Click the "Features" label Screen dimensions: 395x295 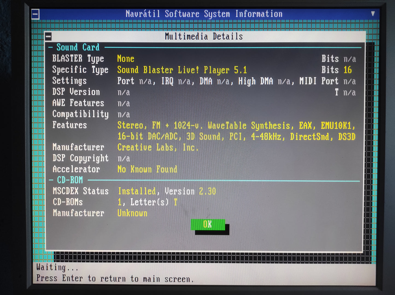(69, 125)
